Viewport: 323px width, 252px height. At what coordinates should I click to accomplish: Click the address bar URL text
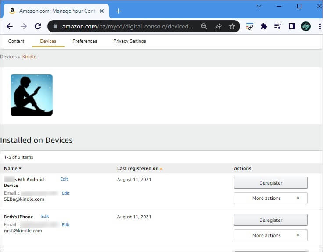pyautogui.click(x=128, y=26)
